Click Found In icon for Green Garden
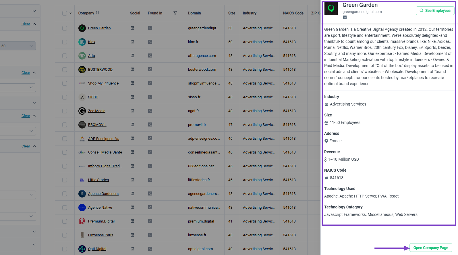458x255 pixels. tap(150, 28)
